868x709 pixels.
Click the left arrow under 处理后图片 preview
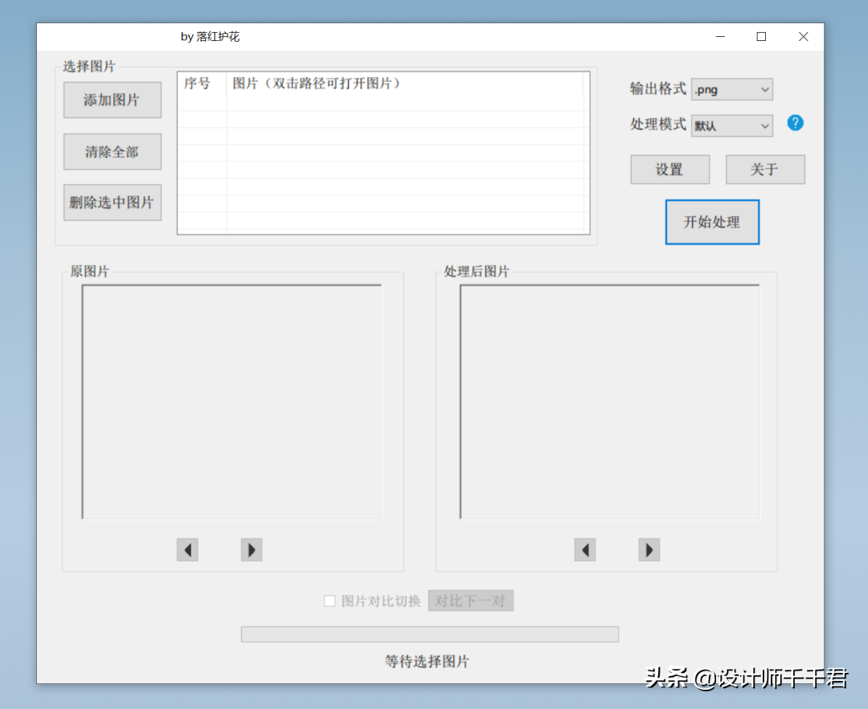pyautogui.click(x=585, y=550)
